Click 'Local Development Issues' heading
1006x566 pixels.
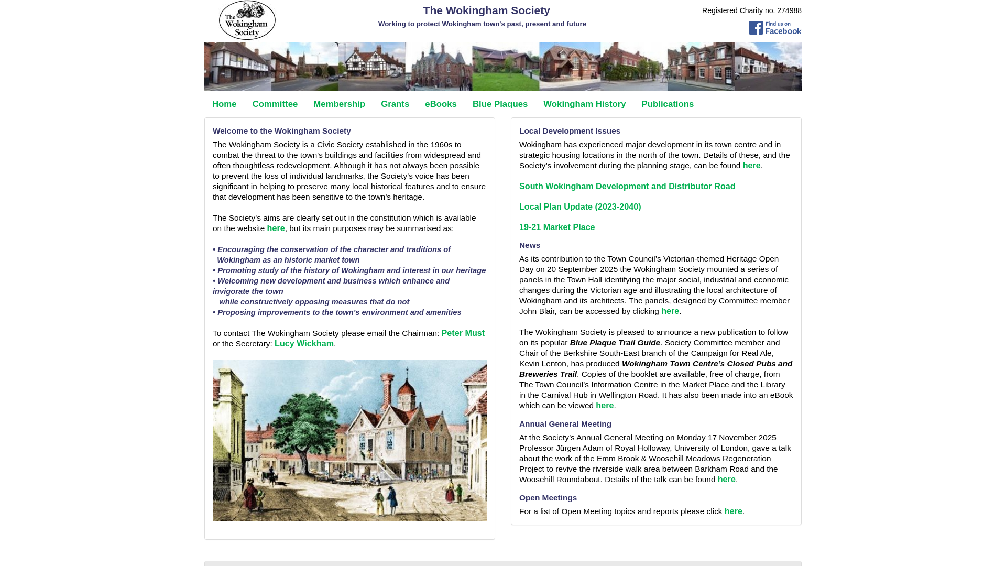tap(570, 131)
